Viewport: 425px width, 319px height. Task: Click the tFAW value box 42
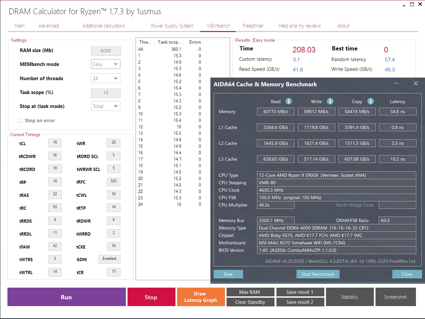(x=55, y=246)
